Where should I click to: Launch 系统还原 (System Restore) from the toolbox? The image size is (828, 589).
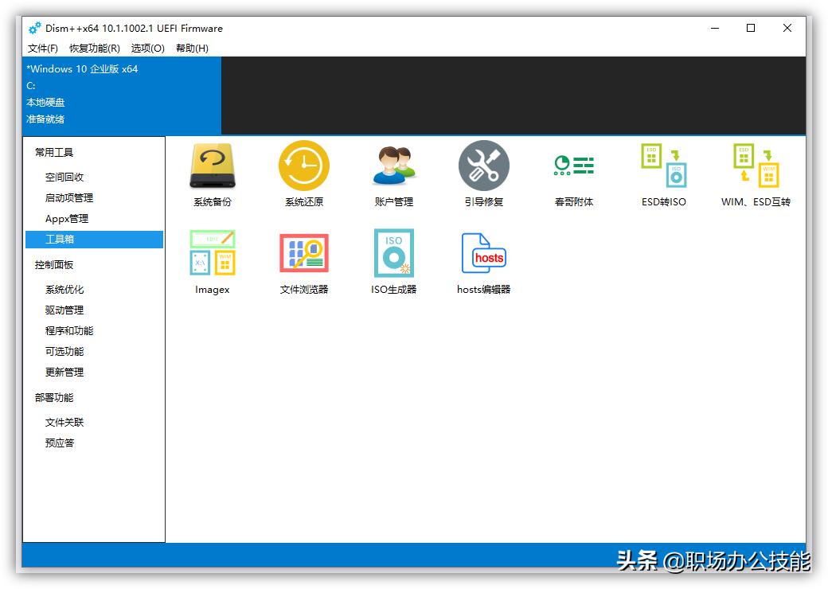[303, 174]
